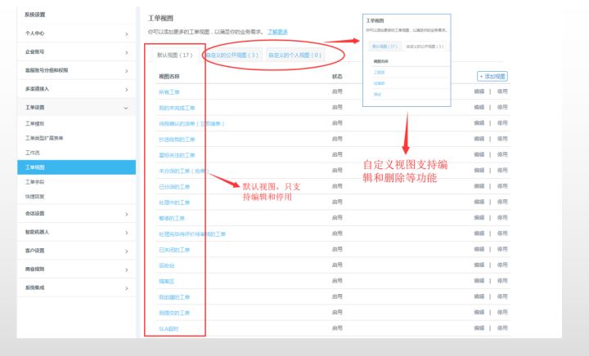Click the 添加视图 plus button
This screenshot has width=589, height=356.
click(x=492, y=76)
